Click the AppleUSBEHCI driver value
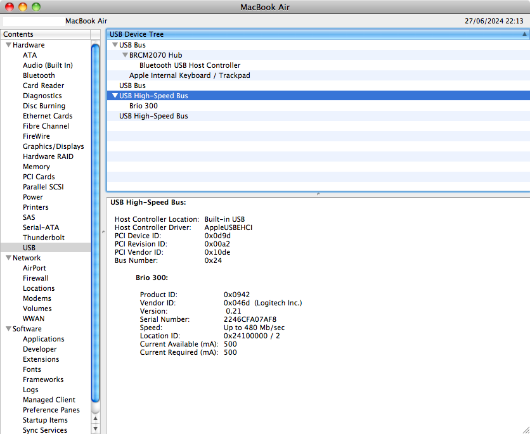Screen dimensions: 530x434 click(x=228, y=227)
